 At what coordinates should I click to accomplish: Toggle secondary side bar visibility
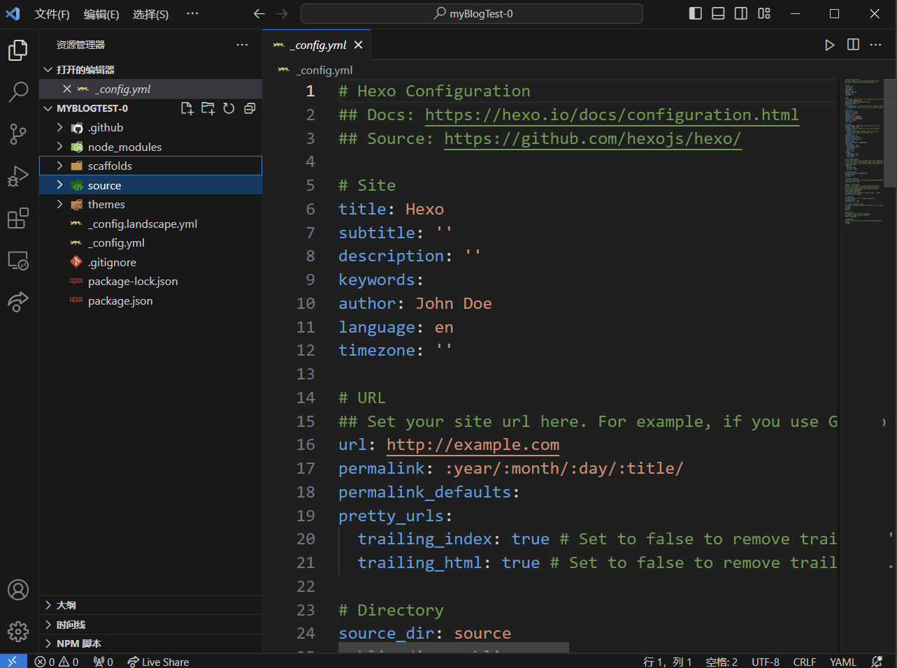coord(741,13)
